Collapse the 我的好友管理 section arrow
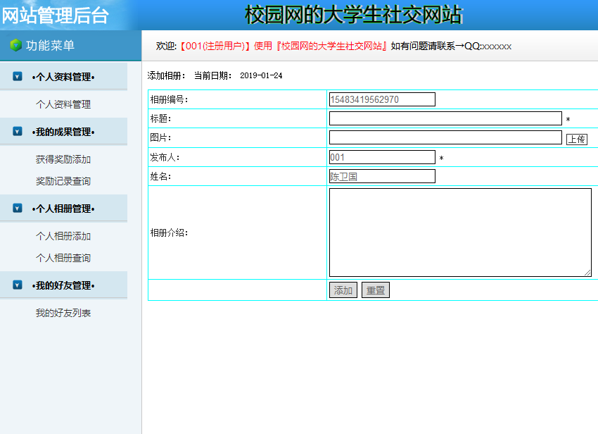The height and width of the screenshot is (434, 598). click(18, 285)
